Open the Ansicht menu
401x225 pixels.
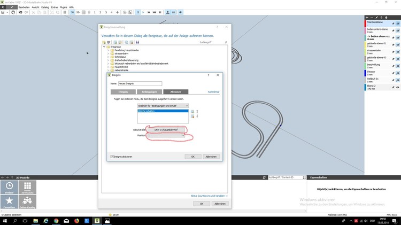coord(35,7)
